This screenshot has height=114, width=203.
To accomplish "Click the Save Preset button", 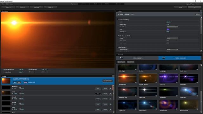I will 108,81.
